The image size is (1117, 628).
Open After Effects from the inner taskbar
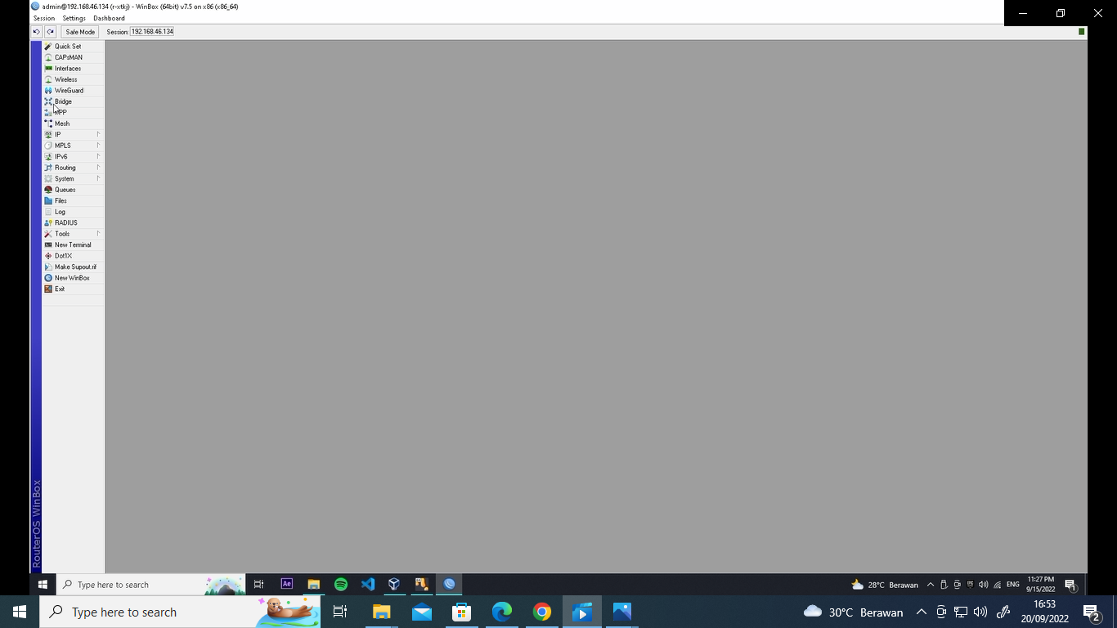(287, 584)
